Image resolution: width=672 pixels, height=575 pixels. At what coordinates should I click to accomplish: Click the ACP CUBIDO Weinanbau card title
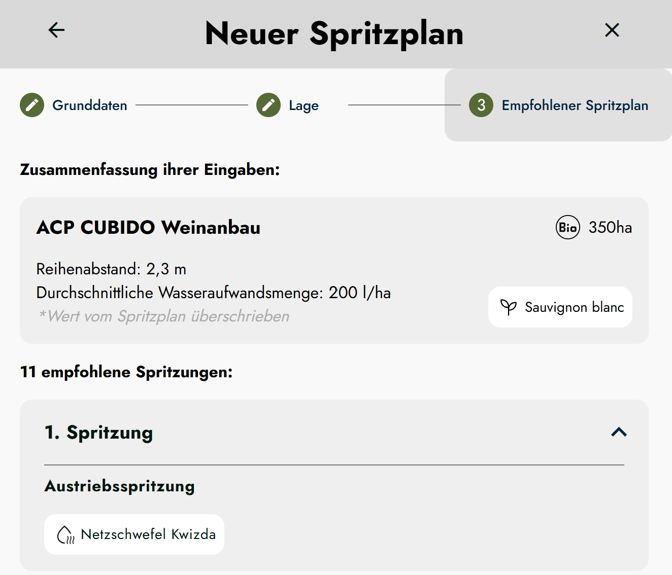click(148, 228)
